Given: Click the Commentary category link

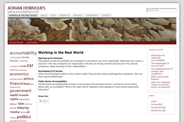Looking at the screenshot, I should [32, 42].
